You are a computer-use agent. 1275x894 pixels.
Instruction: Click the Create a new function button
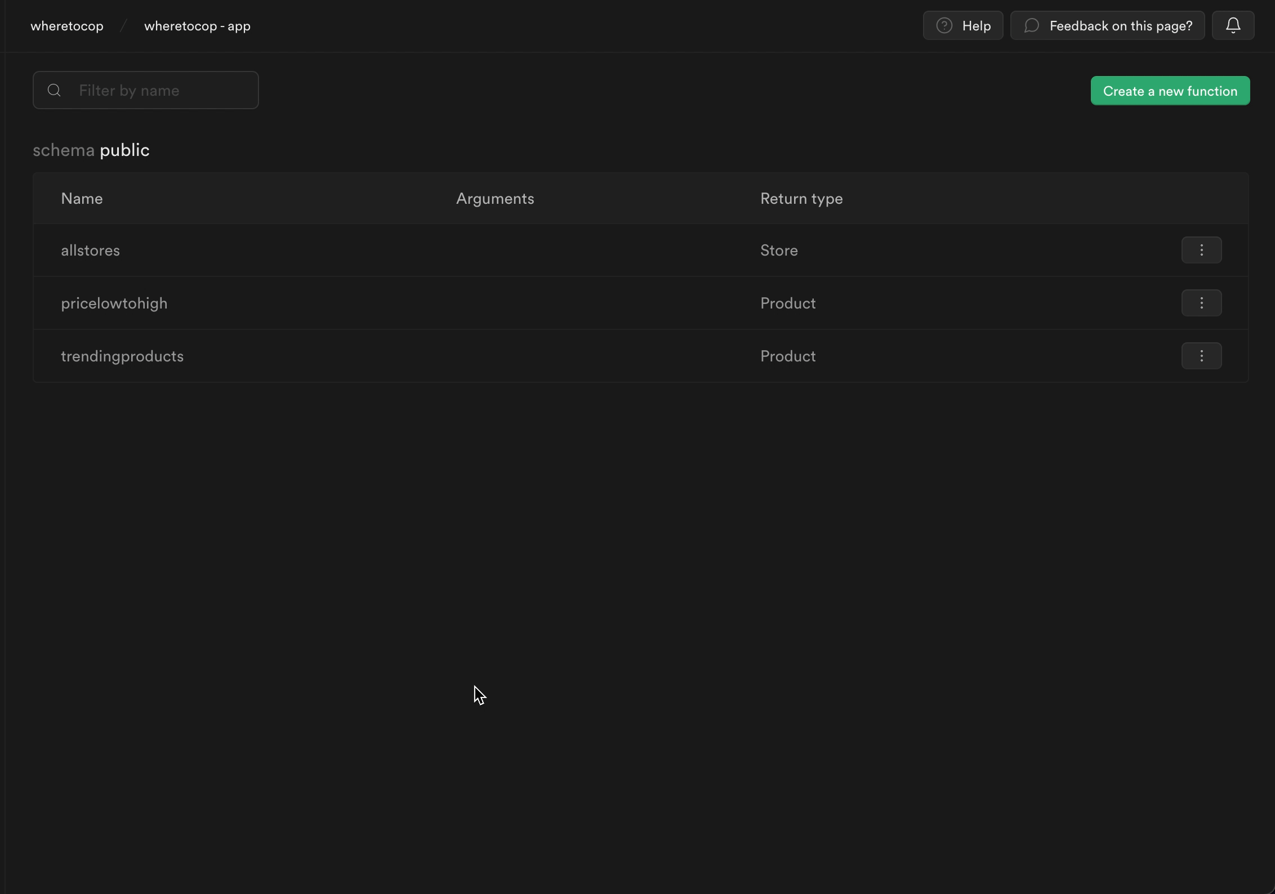1170,90
